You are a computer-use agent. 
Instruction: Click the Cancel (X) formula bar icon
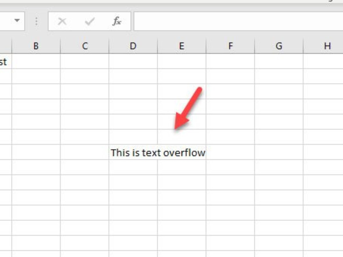[x=62, y=21]
